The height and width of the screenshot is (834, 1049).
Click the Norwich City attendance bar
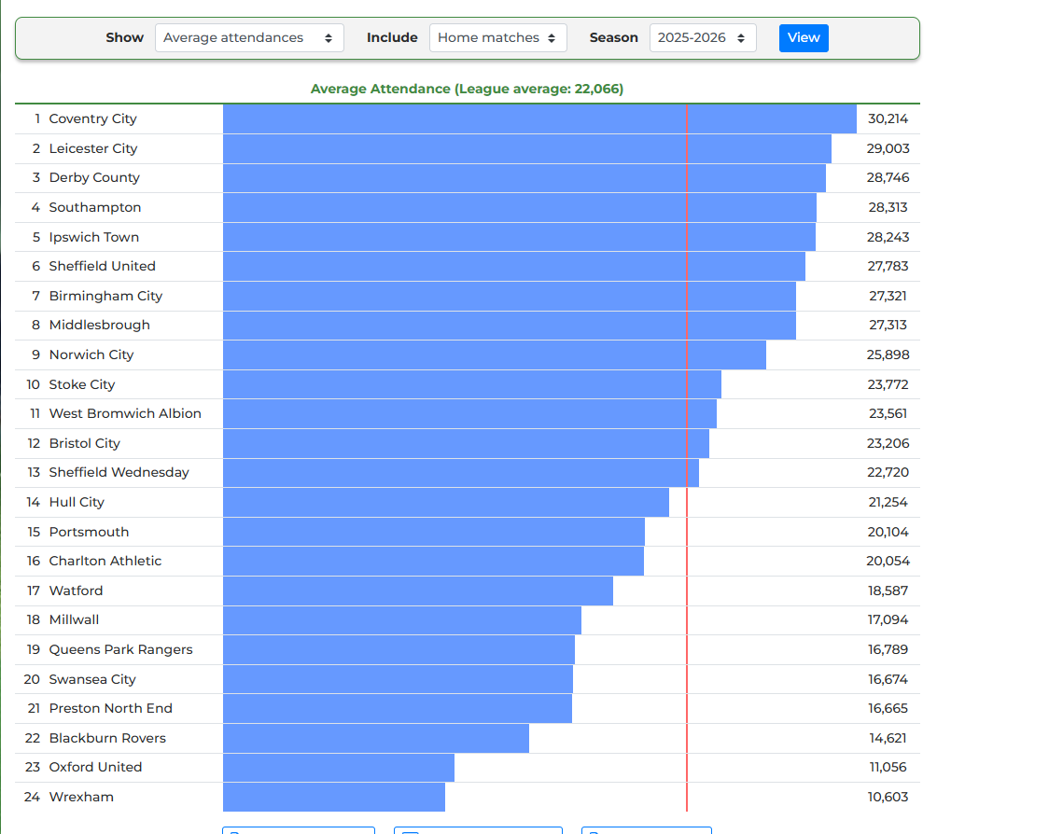coord(494,354)
